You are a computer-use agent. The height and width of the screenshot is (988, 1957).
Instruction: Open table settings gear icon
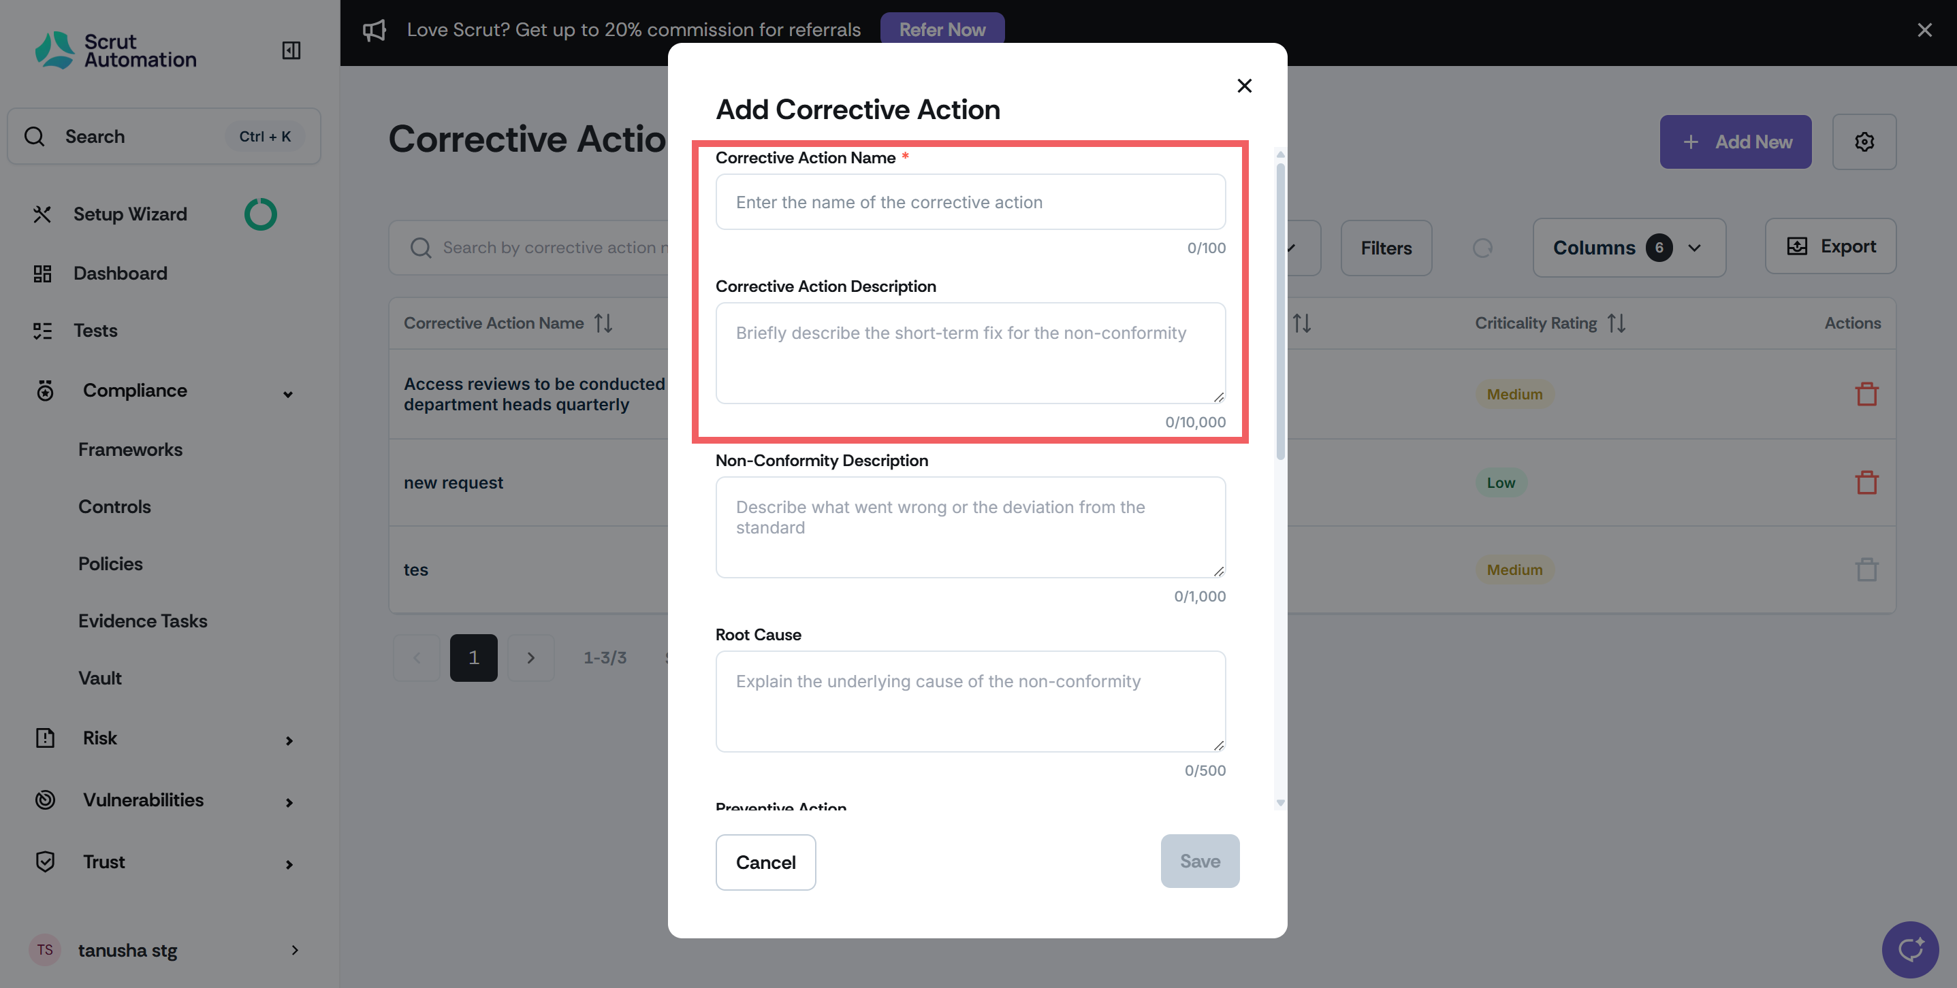click(x=1864, y=142)
